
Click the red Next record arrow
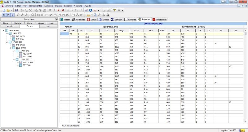click(58, 10)
